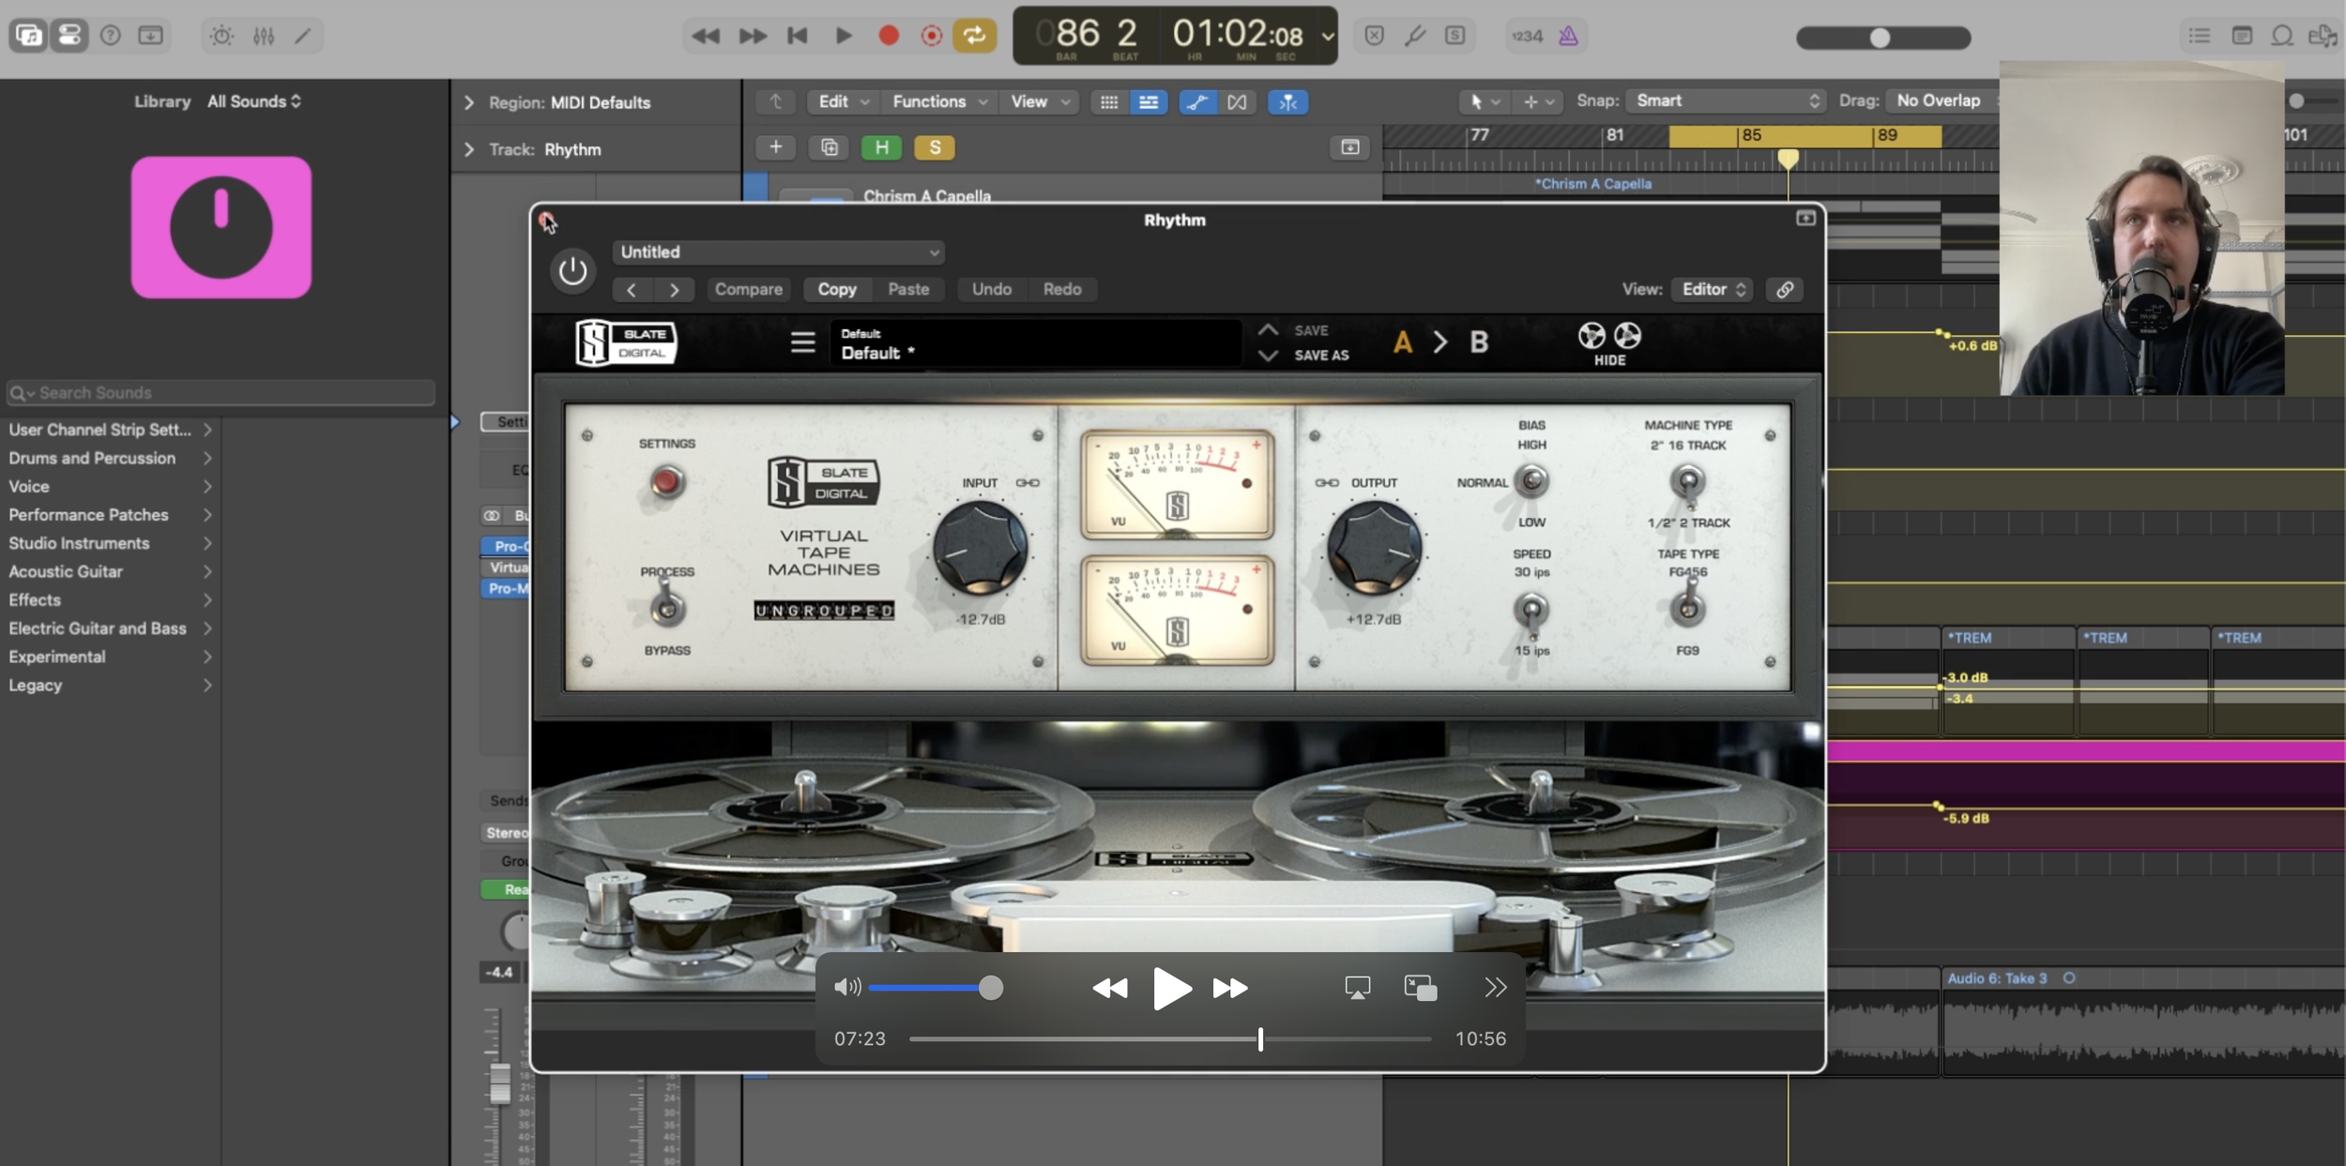The height and width of the screenshot is (1166, 2346).
Task: Toggle the plugin power bypass button
Action: (x=572, y=271)
